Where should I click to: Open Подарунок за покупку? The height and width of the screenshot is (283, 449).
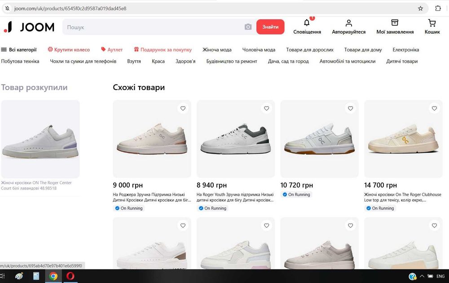coord(163,50)
